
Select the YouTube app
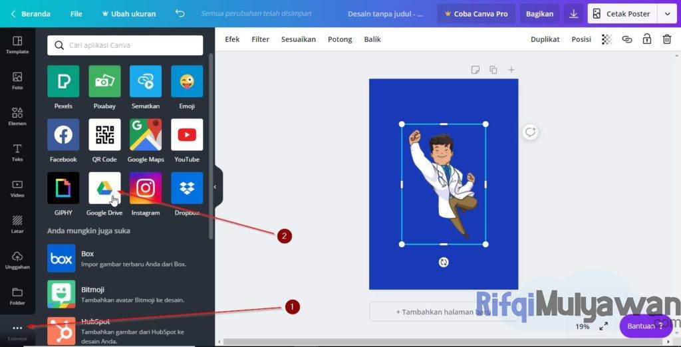[187, 135]
